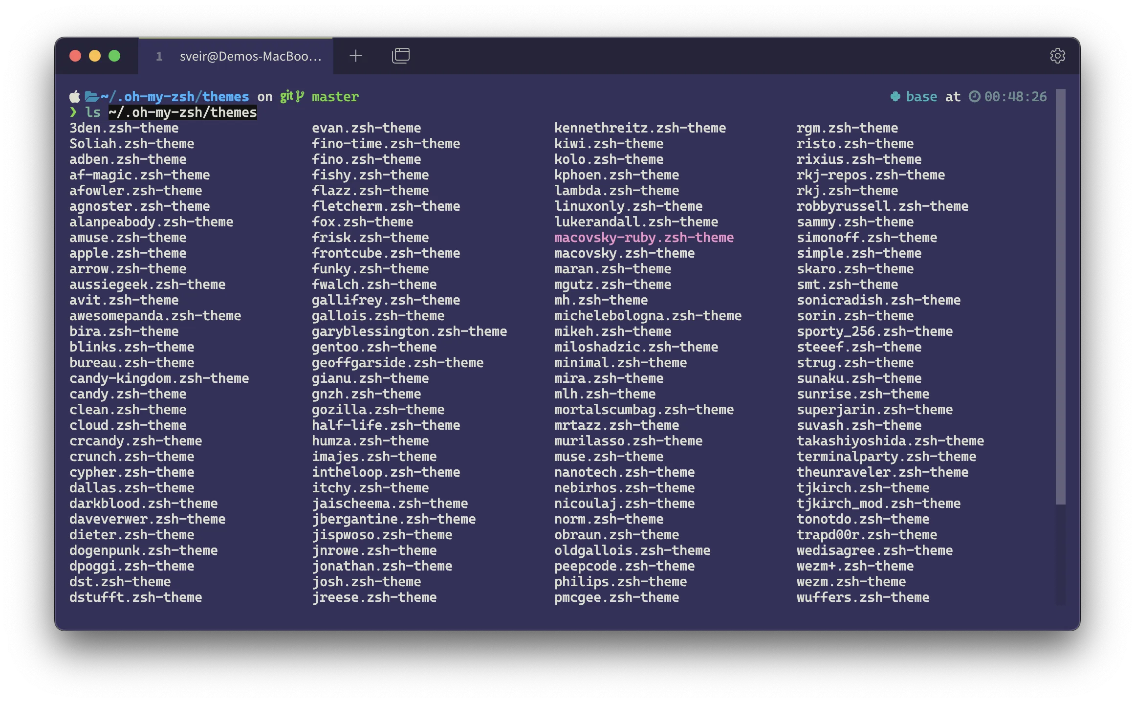Click takashiyoshida.zsh-theme file name

coord(890,441)
